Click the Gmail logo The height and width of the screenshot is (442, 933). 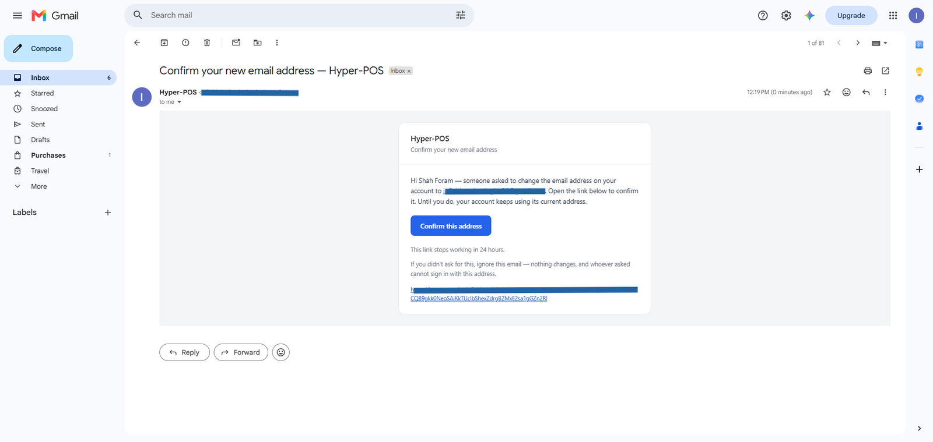(x=55, y=16)
